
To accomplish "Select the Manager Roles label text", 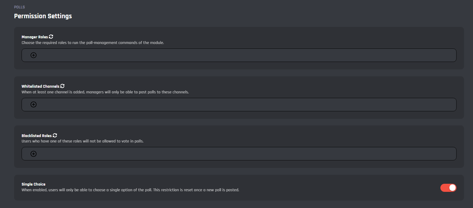I will (35, 37).
